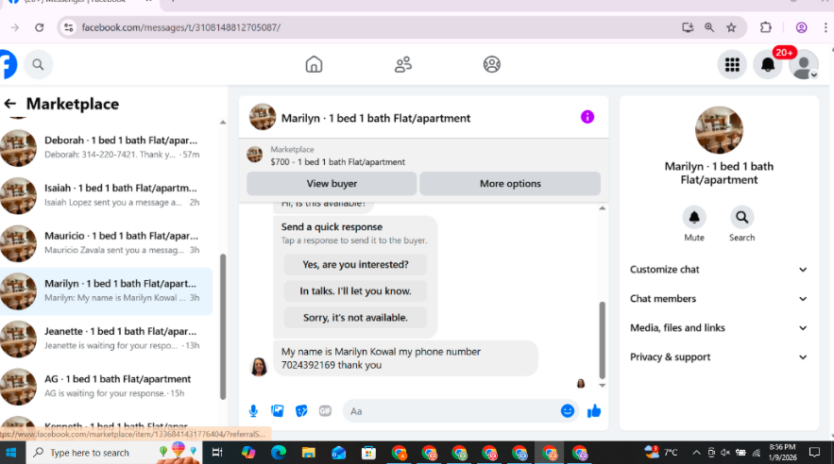The height and width of the screenshot is (464, 834).
Task: Send quick response 'In talks. I'll let you know.'
Action: [355, 290]
